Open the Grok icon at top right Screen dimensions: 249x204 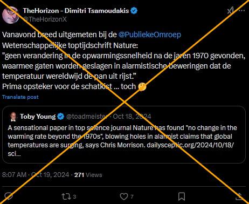click(230, 11)
